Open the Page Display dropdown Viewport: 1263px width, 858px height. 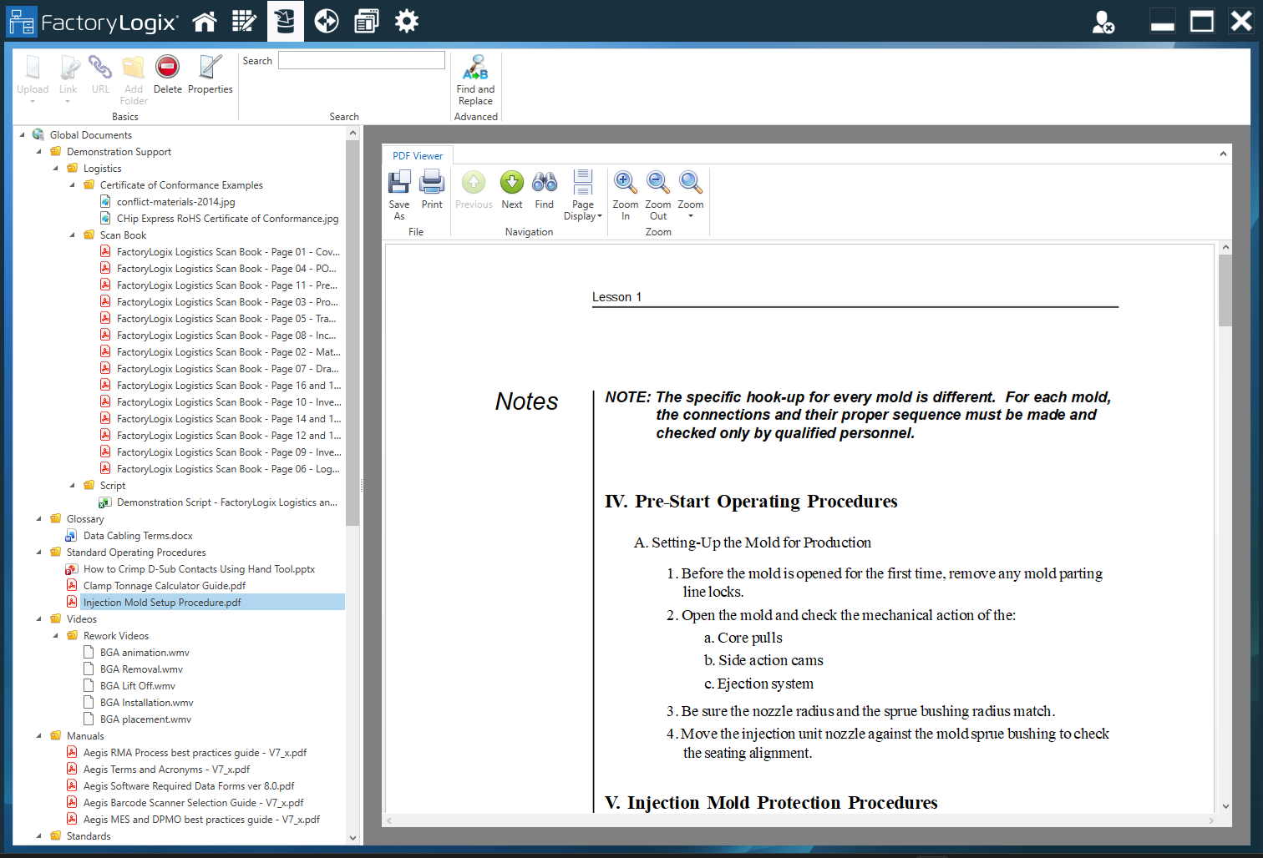pyautogui.click(x=582, y=194)
